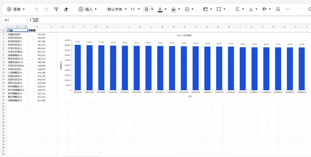Expand the borders dropdown arrow
The image size is (311, 157).
tap(192, 9)
